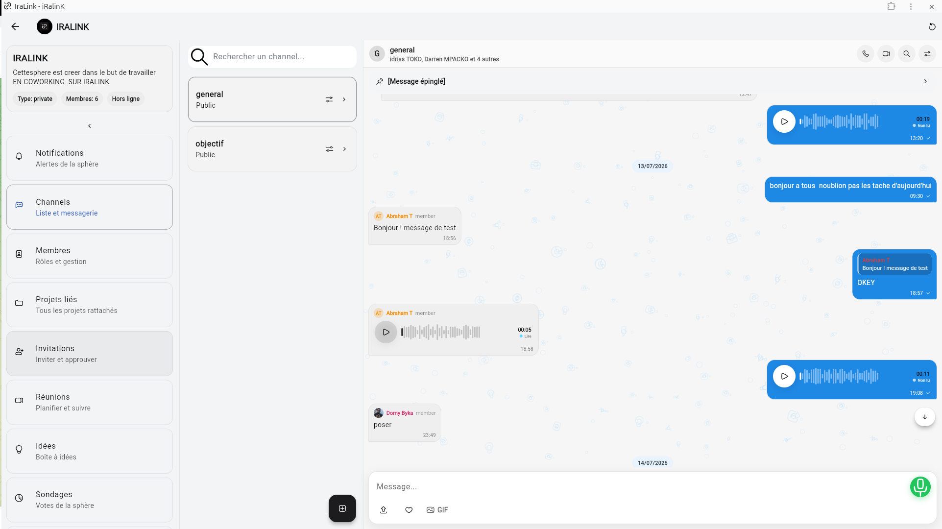Open the Membres section in sidebar
This screenshot has height=529, width=942.
90,256
